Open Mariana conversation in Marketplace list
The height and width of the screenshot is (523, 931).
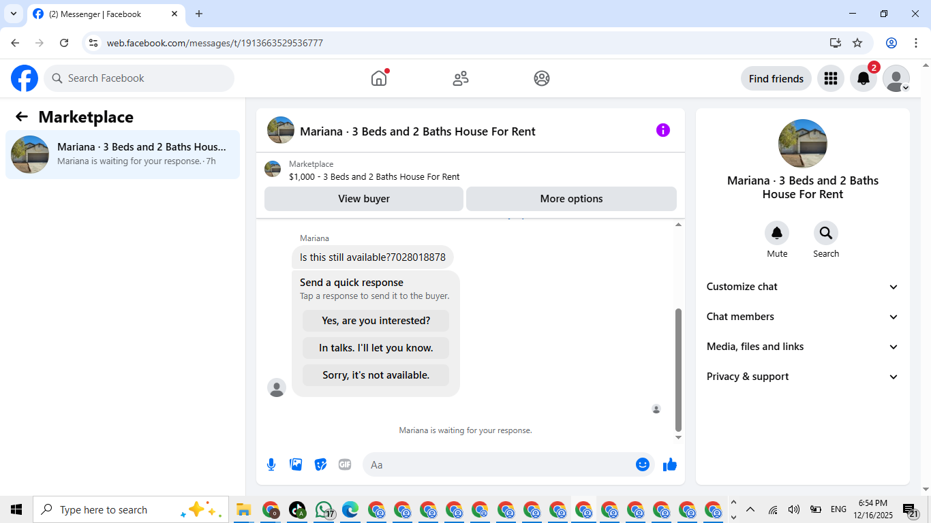pyautogui.click(x=123, y=155)
